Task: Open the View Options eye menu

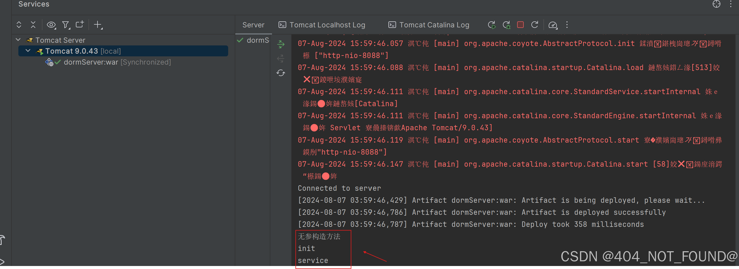Action: 51,25
